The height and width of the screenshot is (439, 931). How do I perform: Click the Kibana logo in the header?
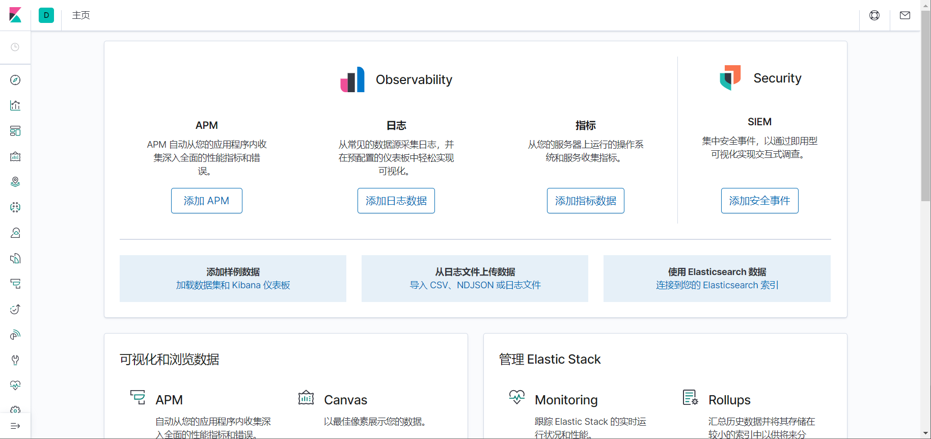15,15
